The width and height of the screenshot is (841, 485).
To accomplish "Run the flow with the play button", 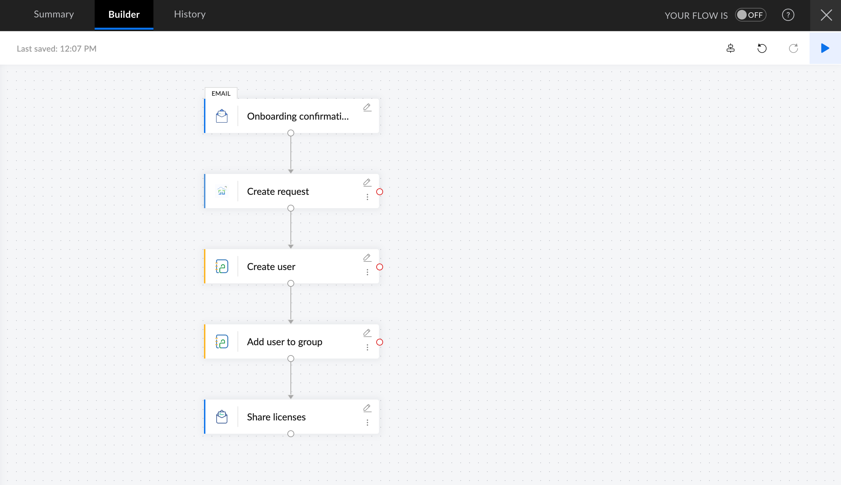I will pyautogui.click(x=825, y=48).
